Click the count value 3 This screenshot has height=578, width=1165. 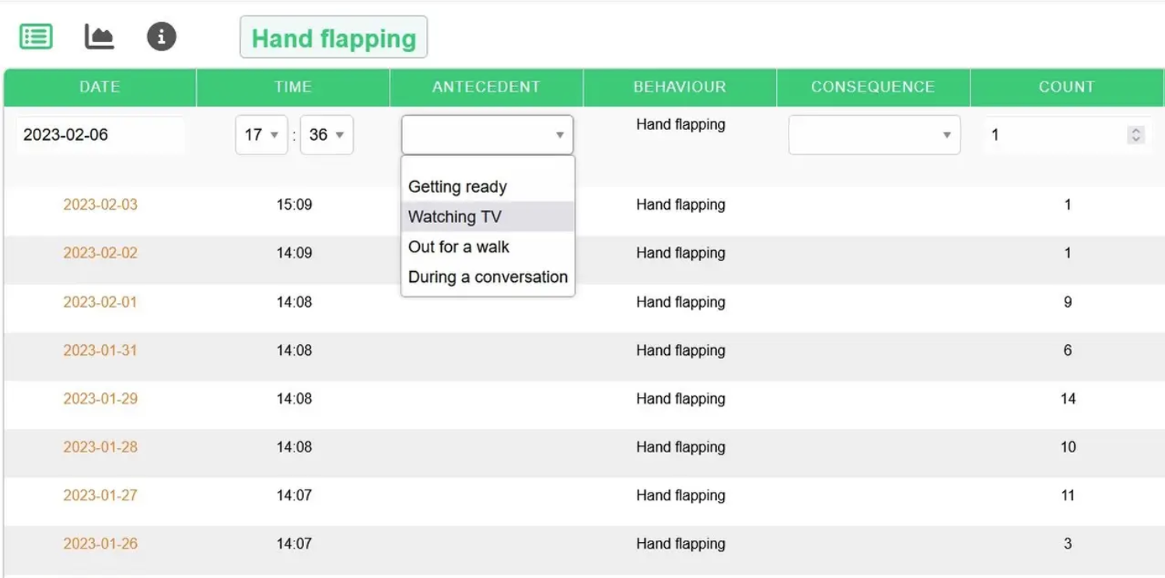coord(1068,544)
